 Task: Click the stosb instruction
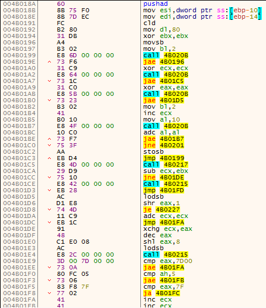coord(153,151)
